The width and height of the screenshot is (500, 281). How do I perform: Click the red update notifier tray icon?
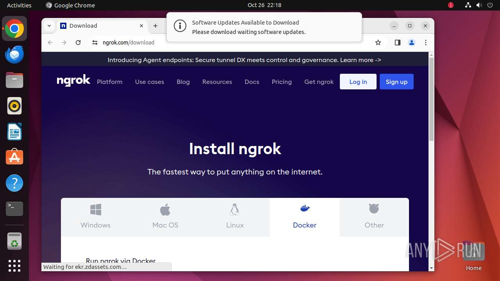tap(451, 5)
